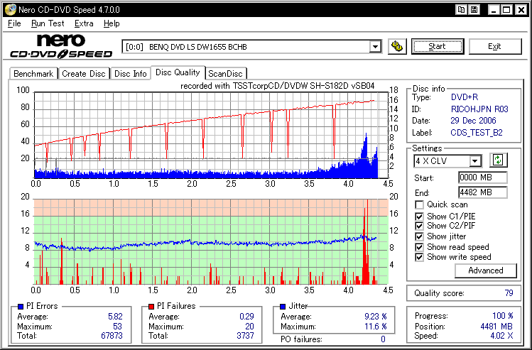The height and width of the screenshot is (350, 532).
Task: Open the Run Test menu
Action: pyautogui.click(x=48, y=23)
